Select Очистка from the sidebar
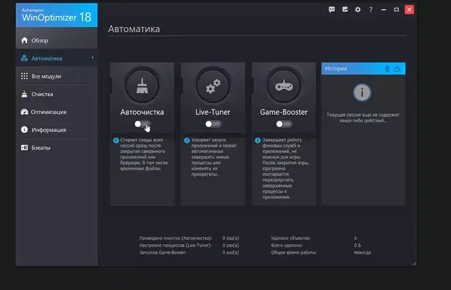This screenshot has height=290, width=451. pyautogui.click(x=42, y=94)
